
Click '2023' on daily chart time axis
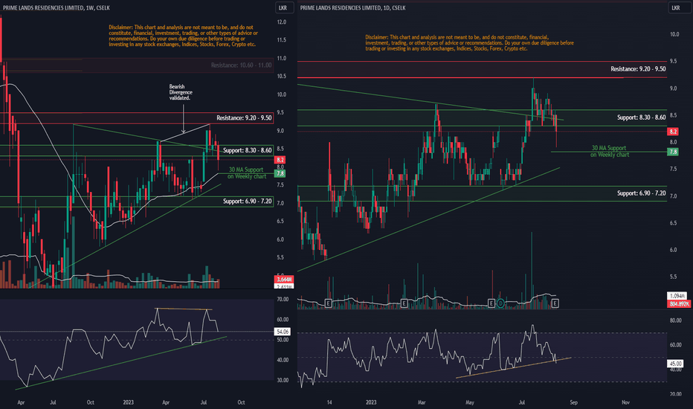pyautogui.click(x=371, y=402)
